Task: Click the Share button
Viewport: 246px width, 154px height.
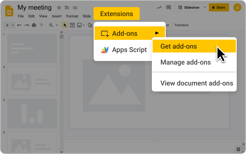Action: point(219,7)
